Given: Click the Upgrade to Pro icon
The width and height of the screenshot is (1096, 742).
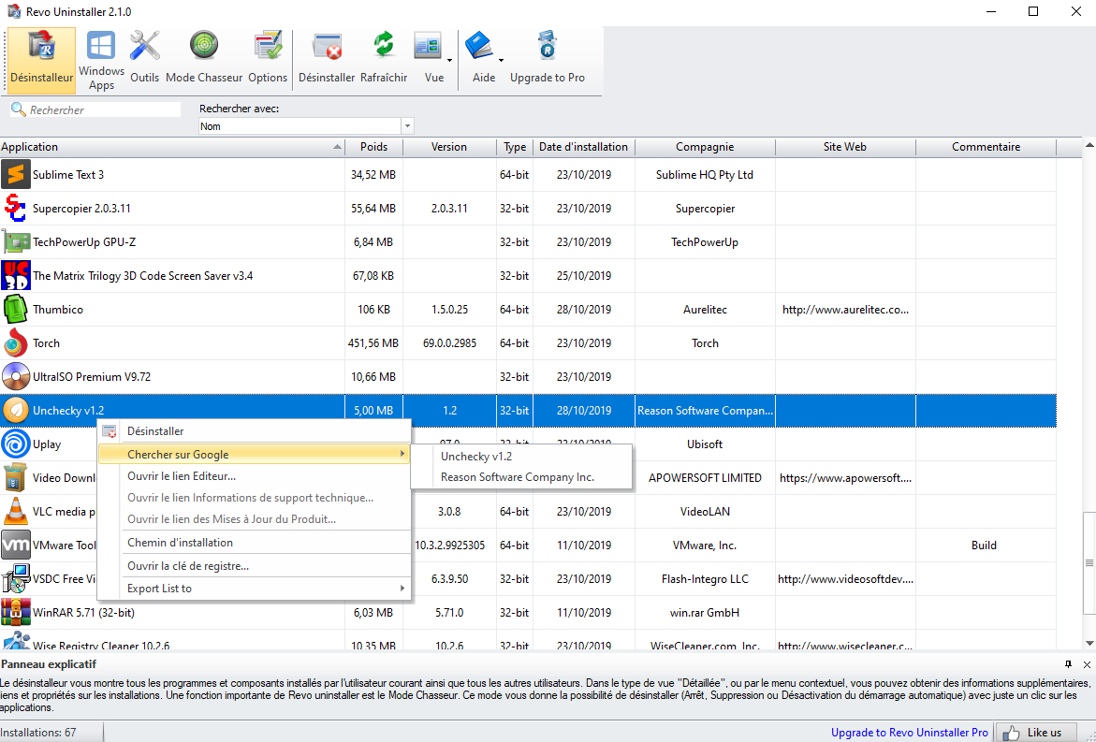Looking at the screenshot, I should point(548,47).
